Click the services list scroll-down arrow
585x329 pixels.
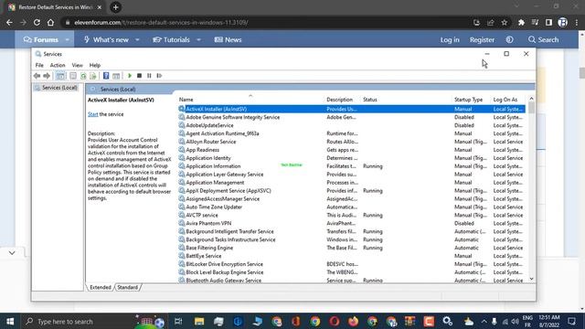click(531, 279)
